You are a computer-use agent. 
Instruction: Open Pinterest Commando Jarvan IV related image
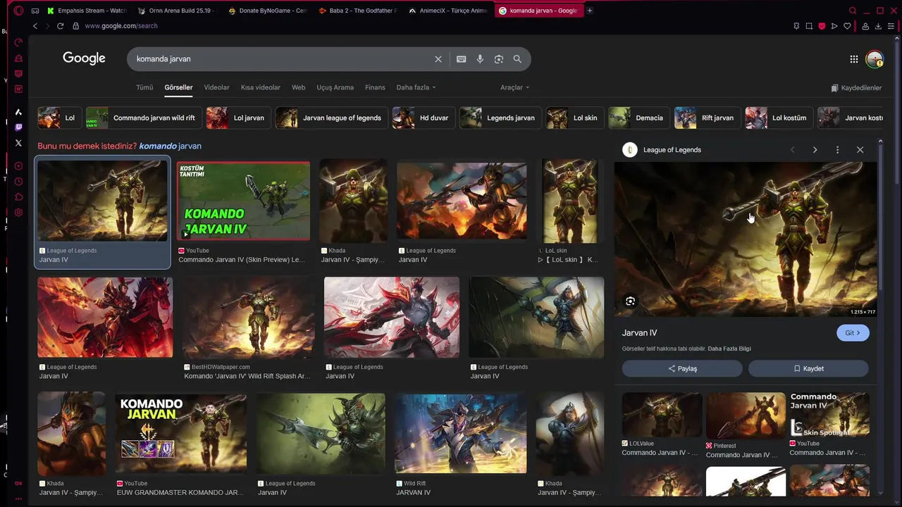click(746, 416)
